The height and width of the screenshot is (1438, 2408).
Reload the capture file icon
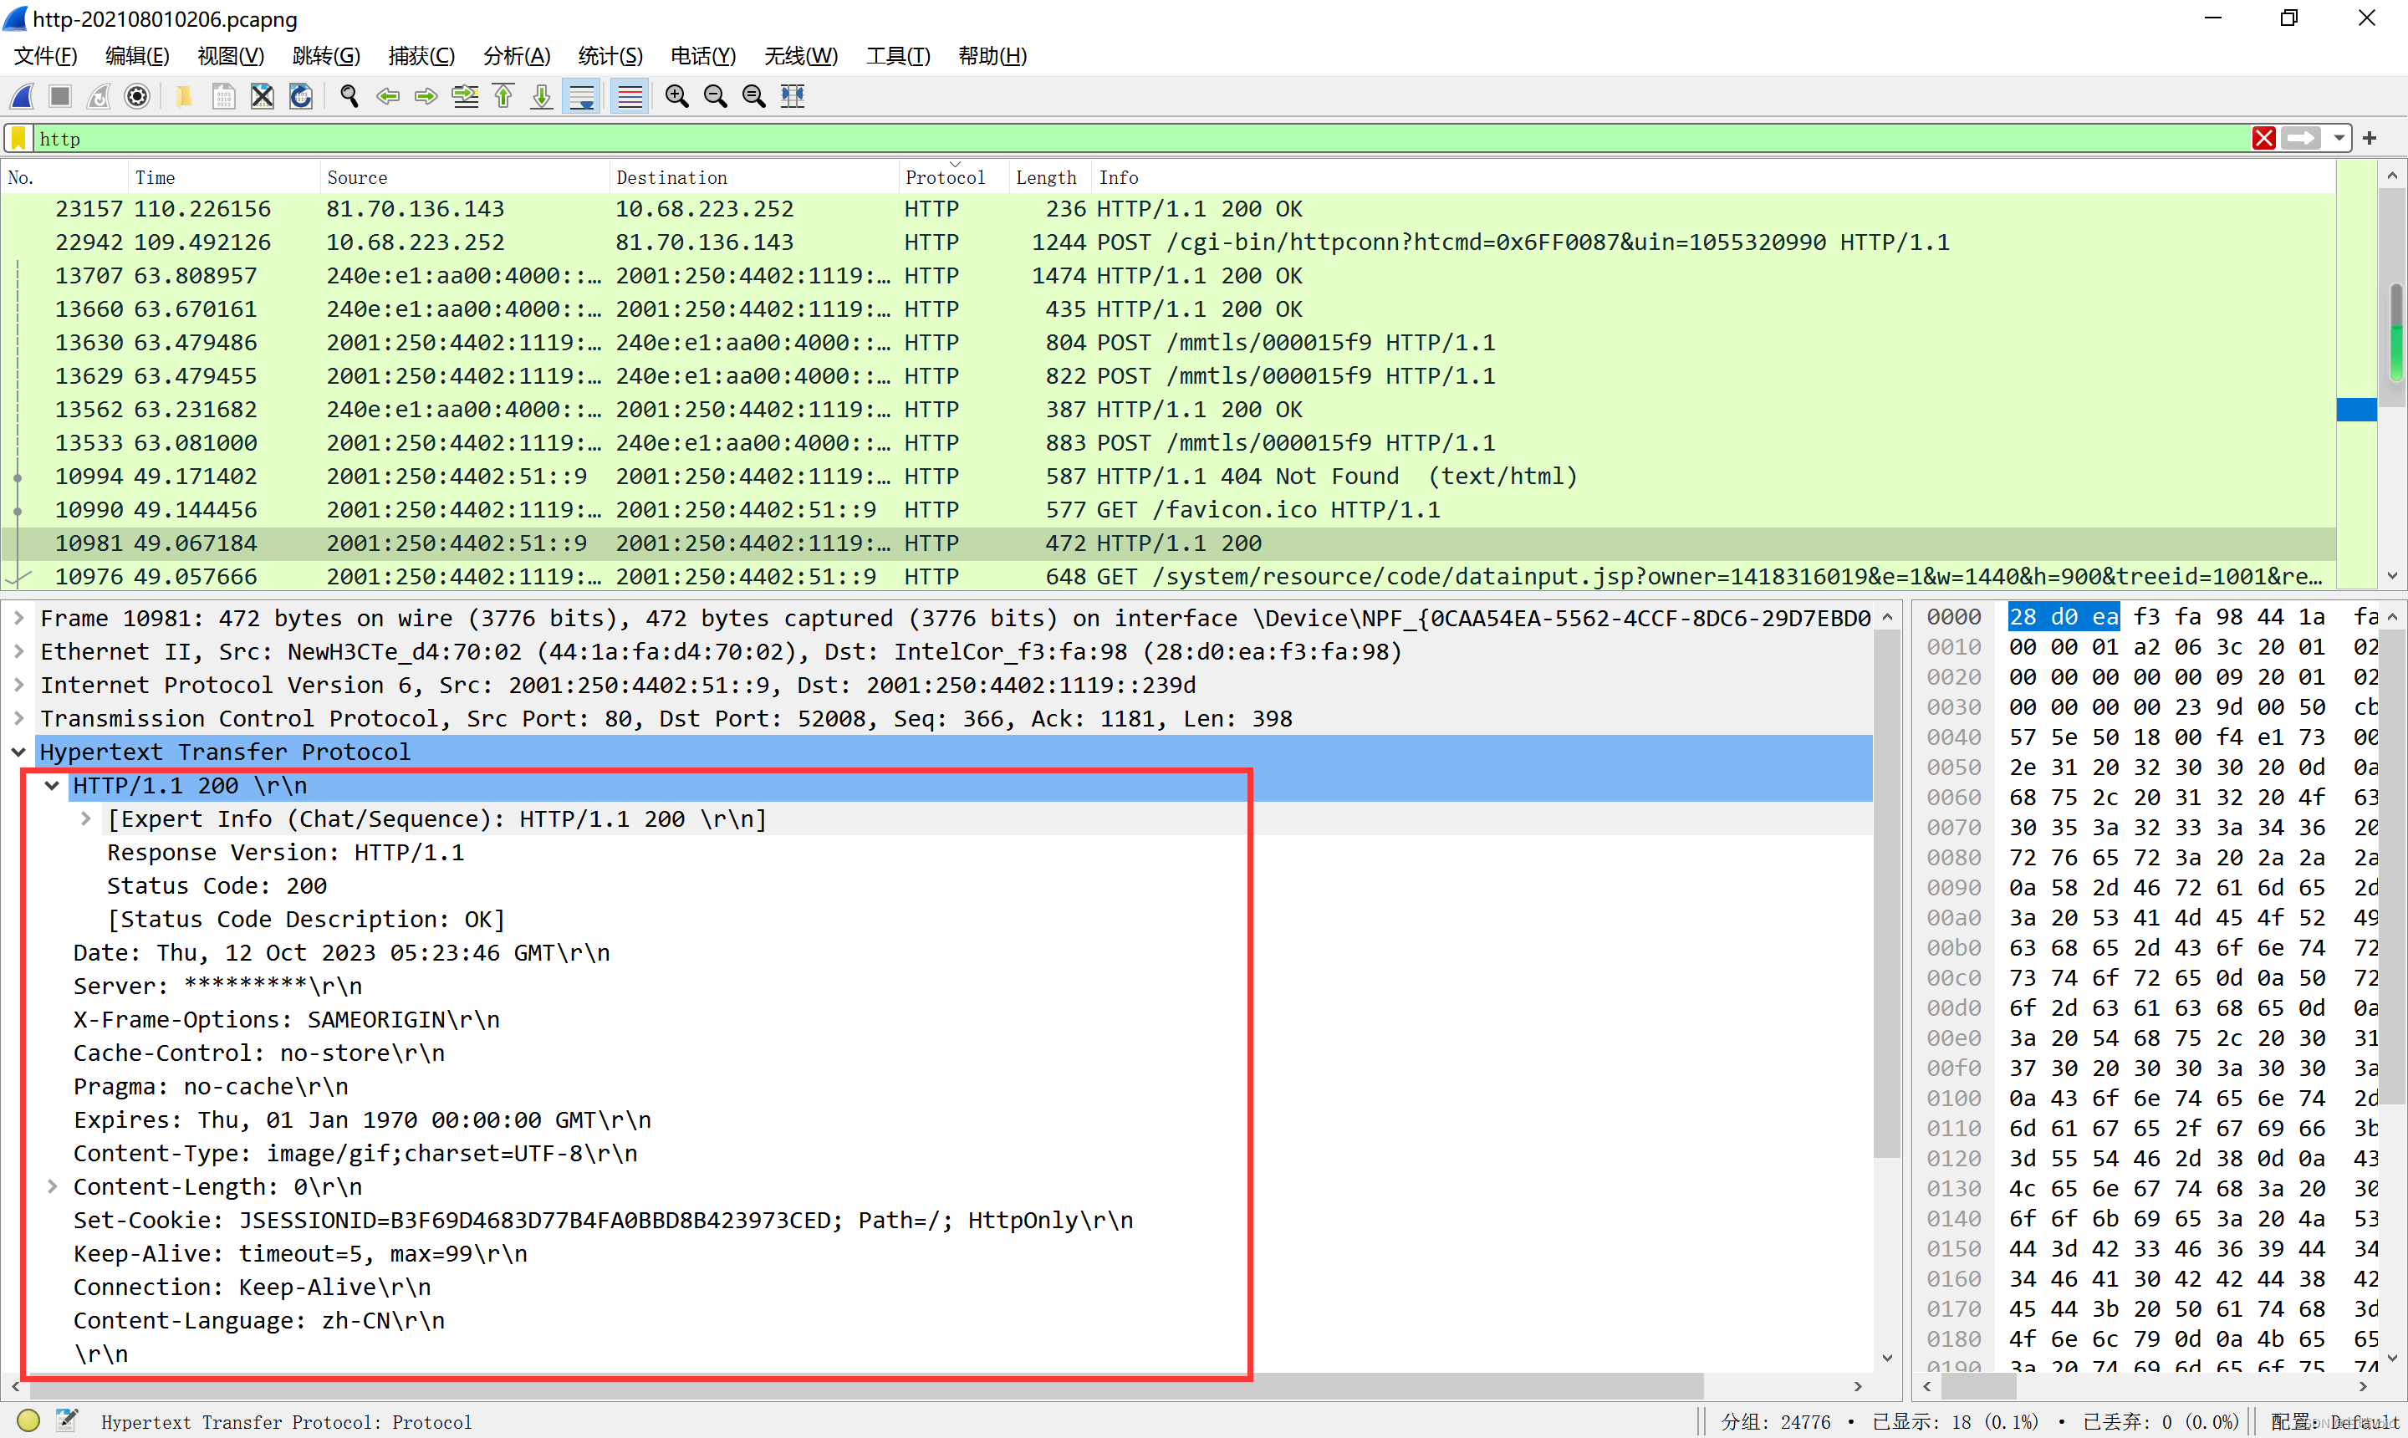pyautogui.click(x=301, y=96)
